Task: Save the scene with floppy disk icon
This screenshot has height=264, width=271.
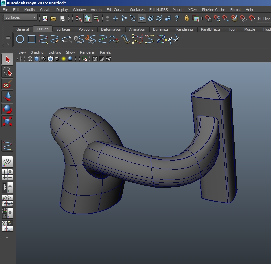Action: click(63, 18)
